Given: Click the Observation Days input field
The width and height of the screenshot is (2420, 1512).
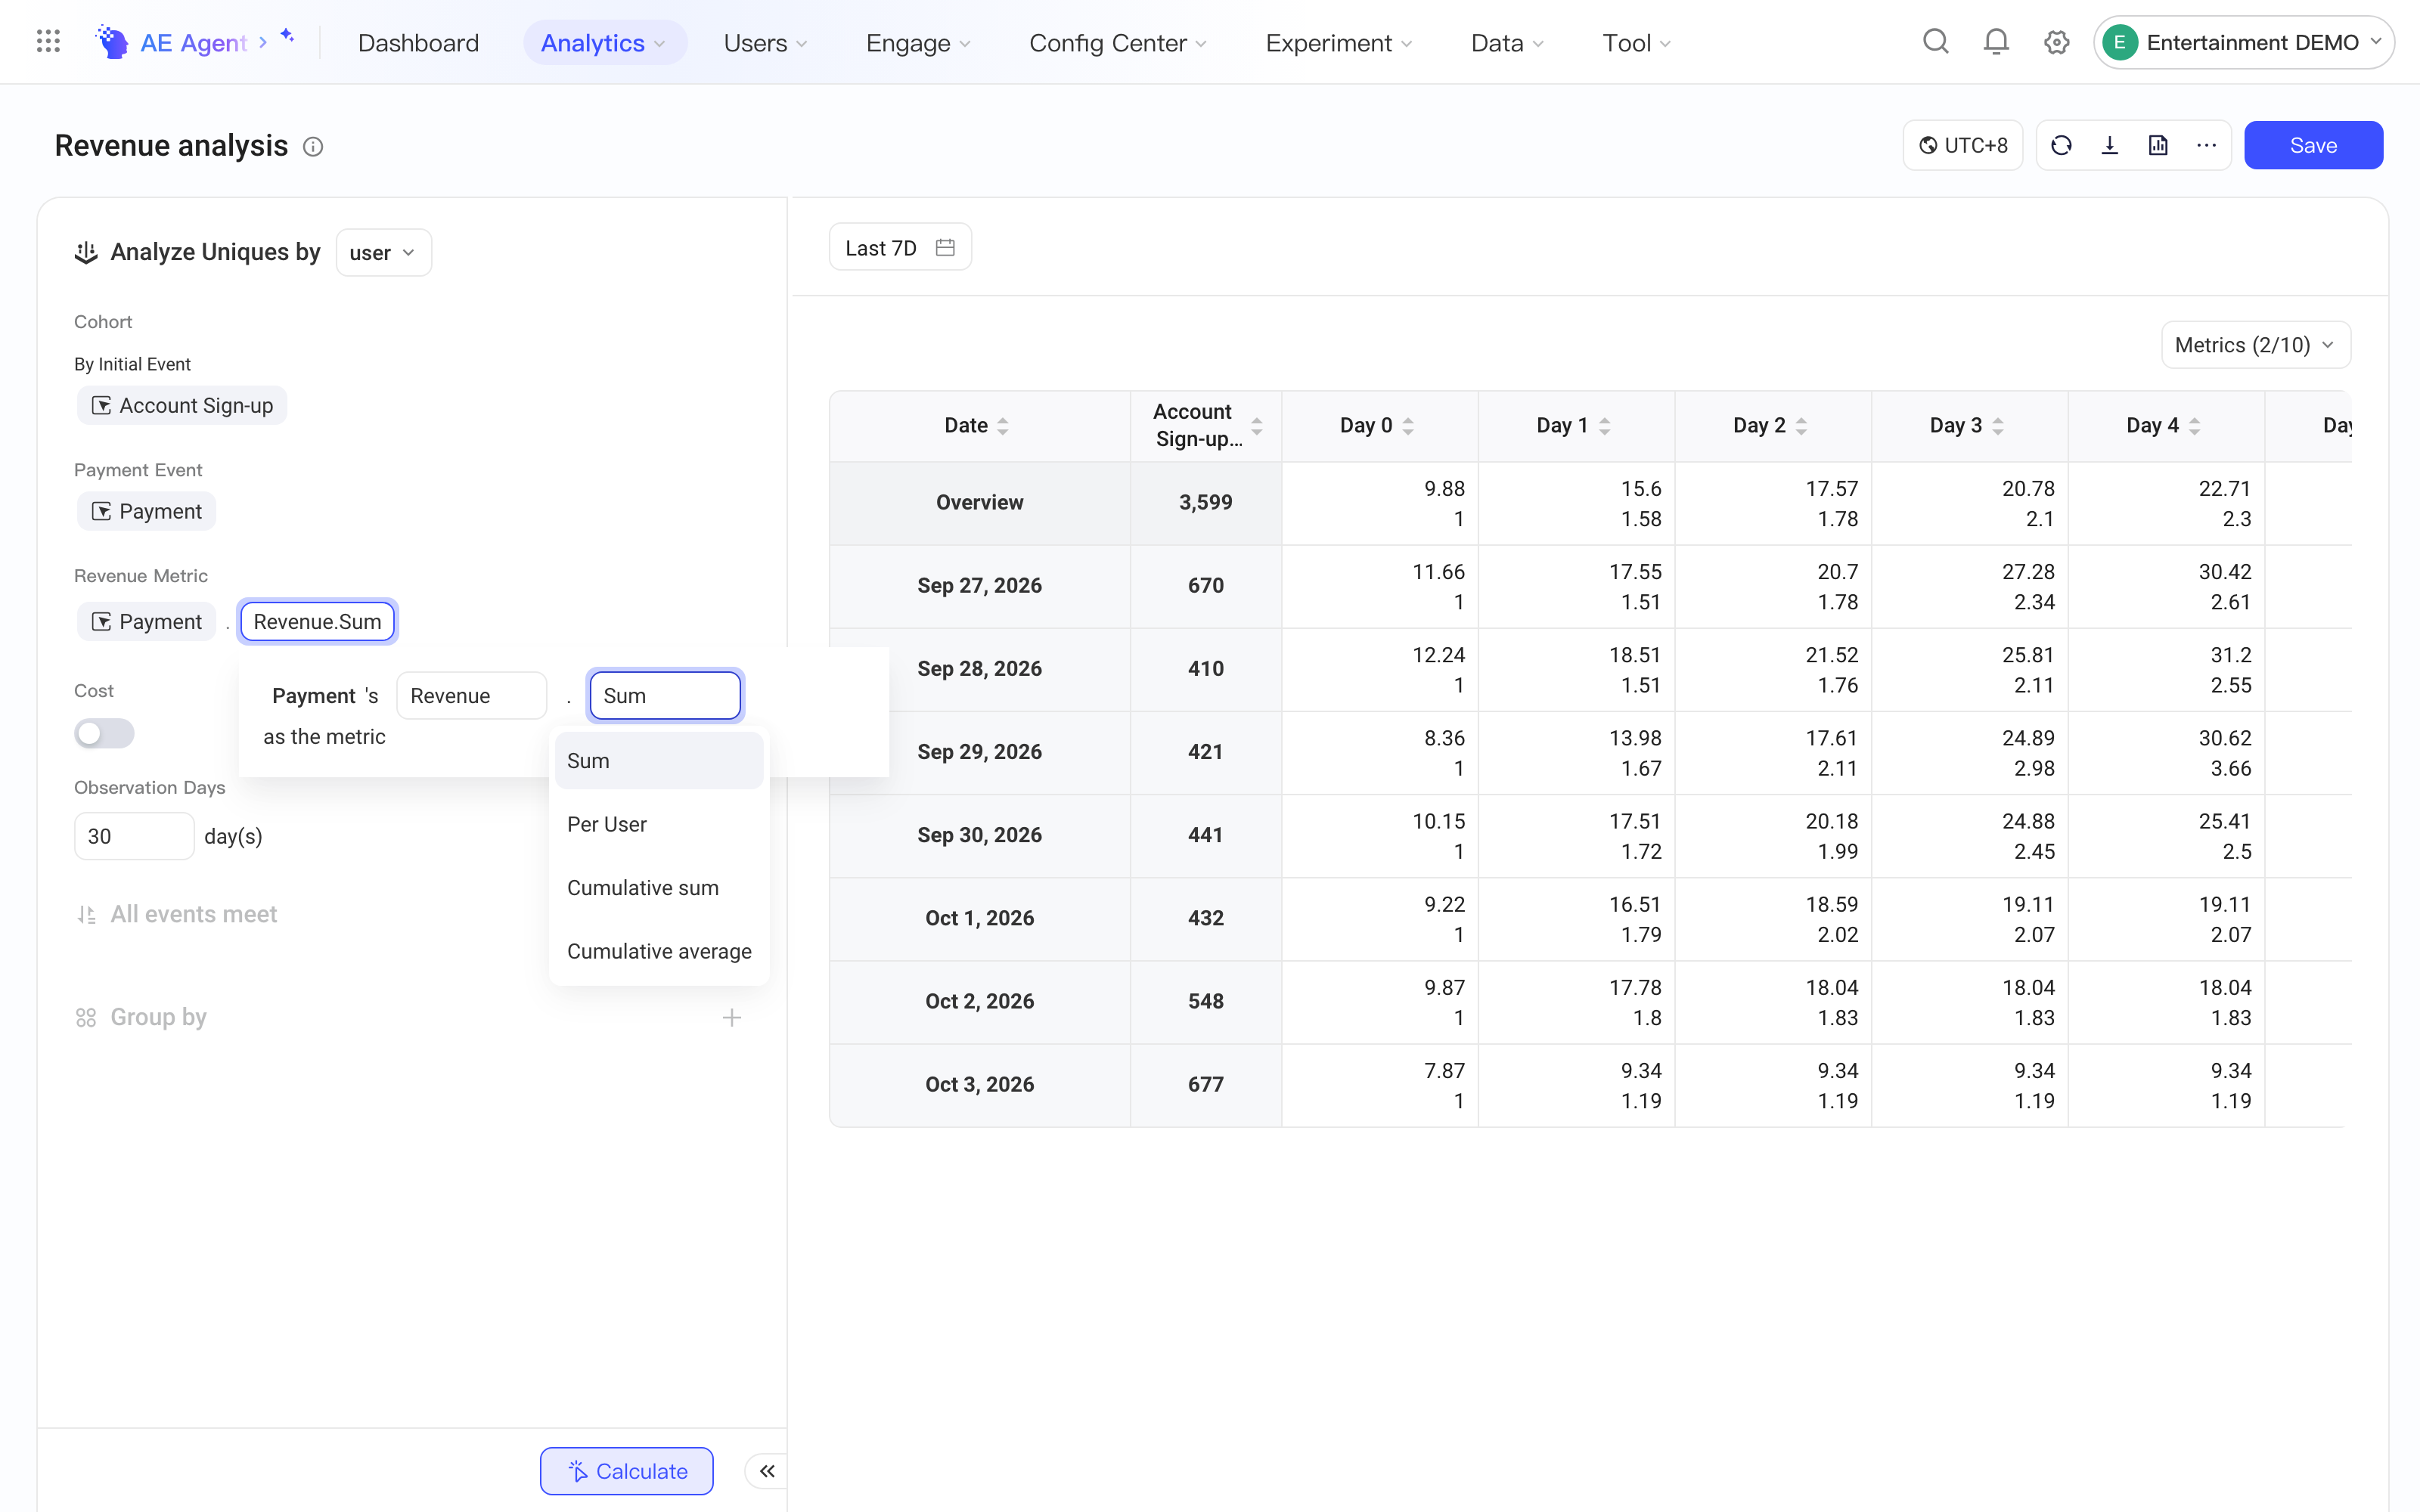Looking at the screenshot, I should pyautogui.click(x=134, y=836).
